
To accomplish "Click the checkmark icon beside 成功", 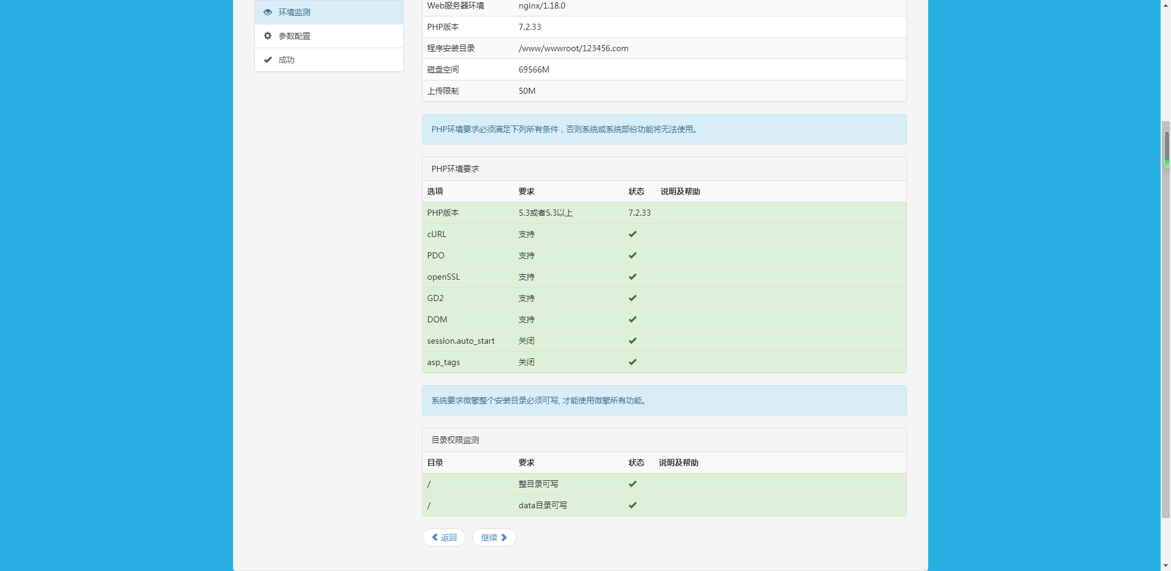I will (268, 60).
